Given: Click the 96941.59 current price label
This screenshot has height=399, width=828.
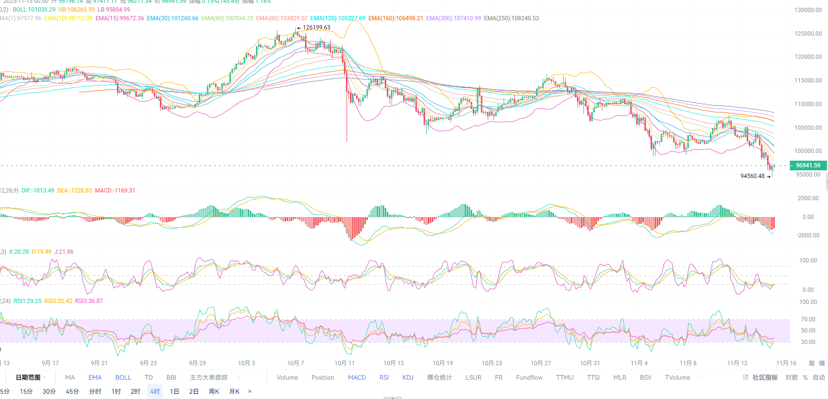Looking at the screenshot, I should tap(808, 165).
